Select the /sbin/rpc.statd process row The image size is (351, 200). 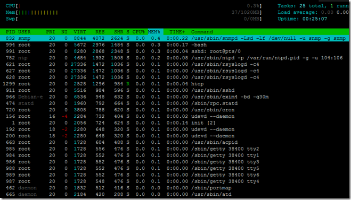174,103
